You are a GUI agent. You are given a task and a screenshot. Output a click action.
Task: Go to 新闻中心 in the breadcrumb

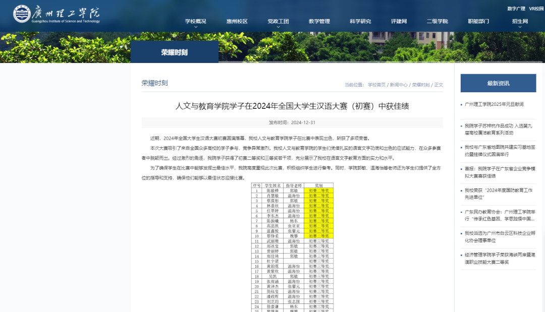[x=398, y=85]
